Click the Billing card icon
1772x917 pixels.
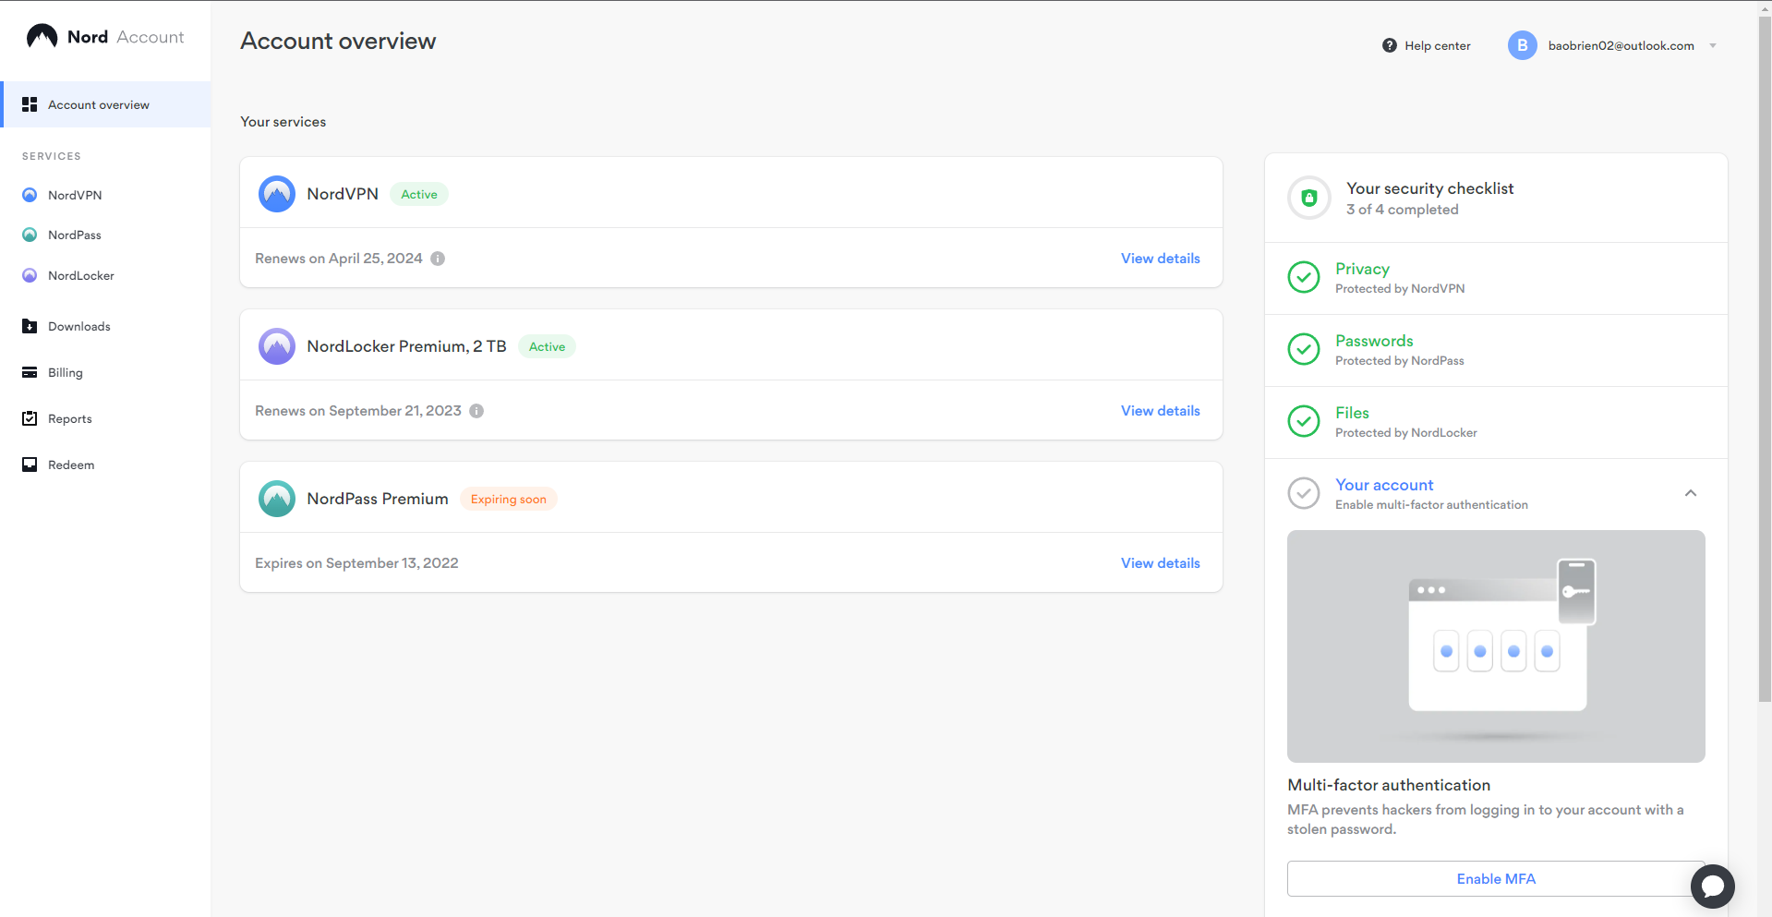point(30,372)
